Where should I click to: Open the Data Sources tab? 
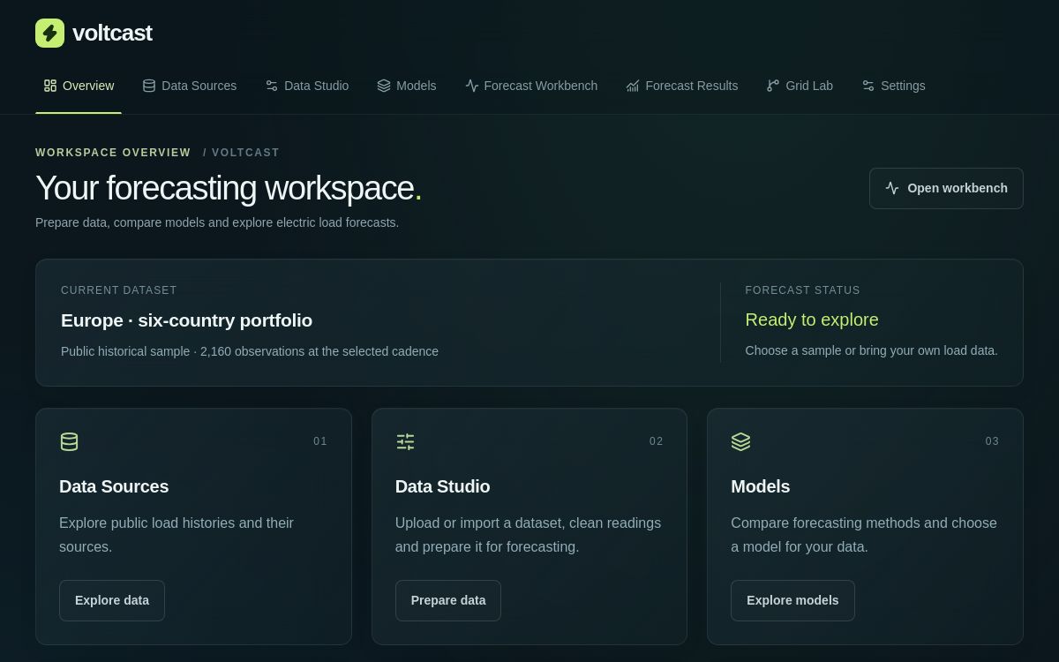(190, 86)
